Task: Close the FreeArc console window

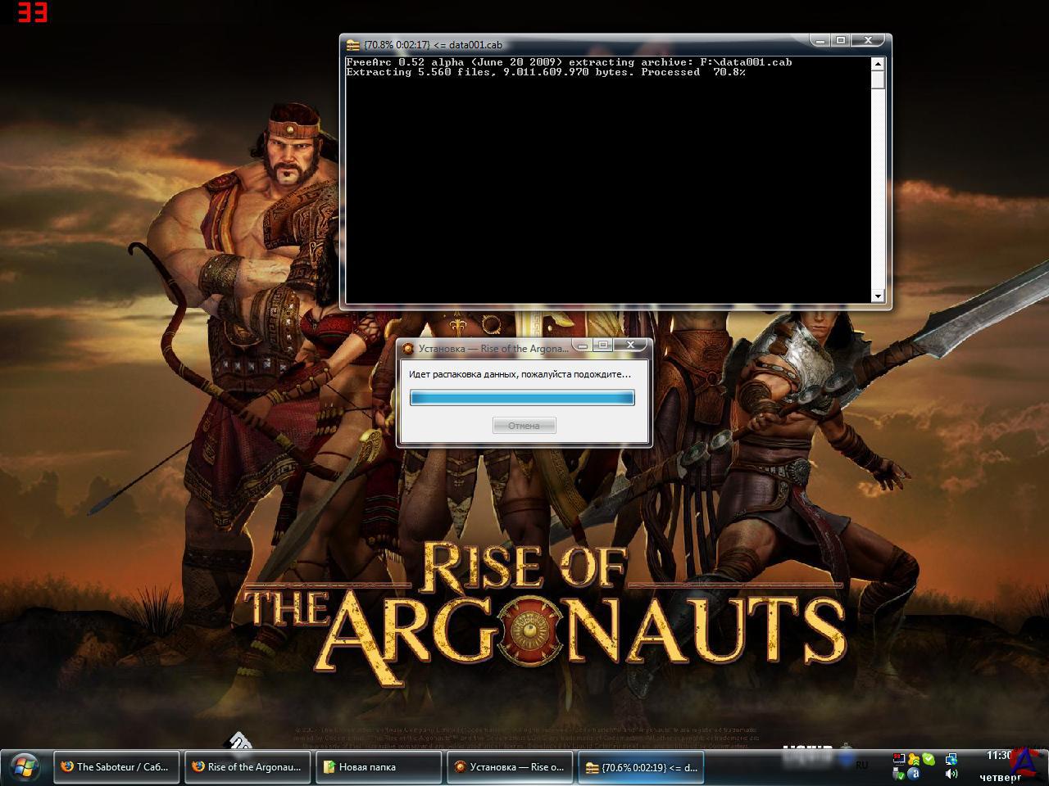Action: (x=869, y=40)
